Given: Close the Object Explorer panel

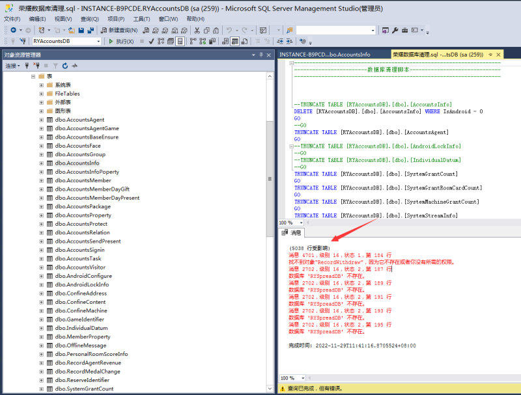Looking at the screenshot, I should pos(269,55).
